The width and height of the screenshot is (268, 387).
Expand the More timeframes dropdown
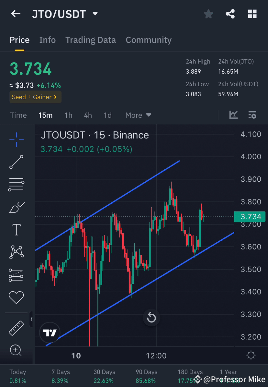[x=138, y=115]
